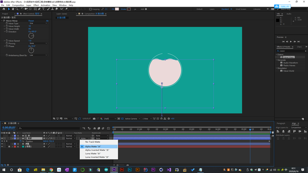Select the Type tool
This screenshot has width=308, height=173.
[44, 9]
